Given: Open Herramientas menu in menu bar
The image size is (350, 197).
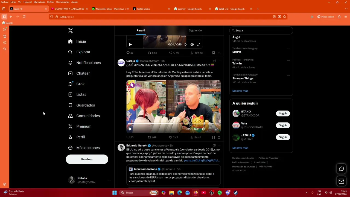Looking at the screenshot, I should pos(63,2).
